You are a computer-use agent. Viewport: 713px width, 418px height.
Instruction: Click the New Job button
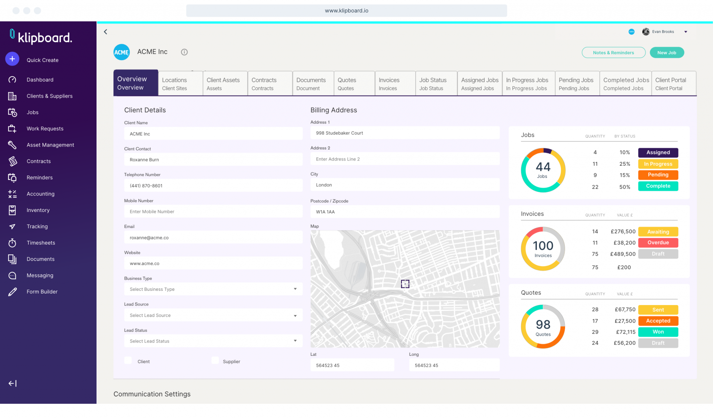(667, 52)
